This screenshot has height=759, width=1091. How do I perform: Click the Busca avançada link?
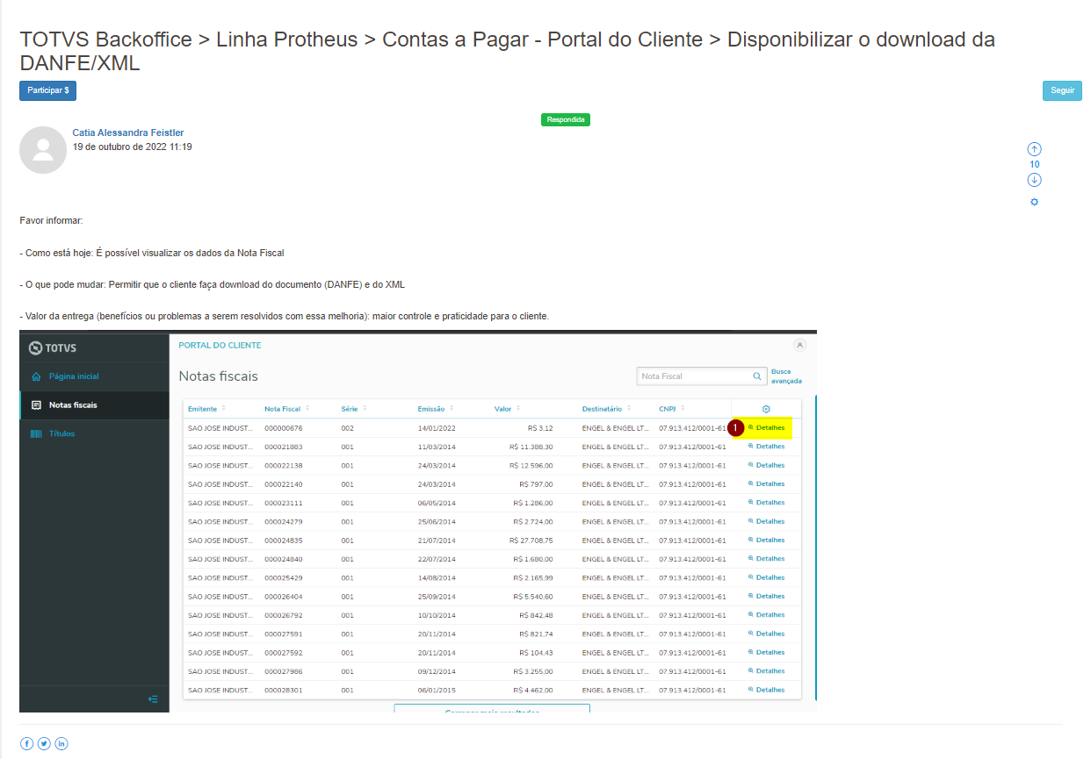pos(786,376)
